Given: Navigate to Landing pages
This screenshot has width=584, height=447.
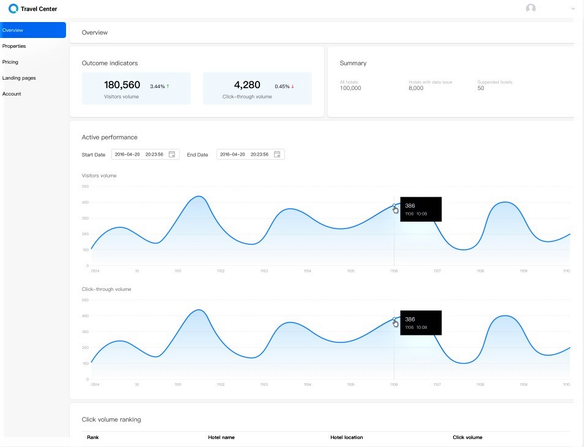Looking at the screenshot, I should (x=19, y=78).
